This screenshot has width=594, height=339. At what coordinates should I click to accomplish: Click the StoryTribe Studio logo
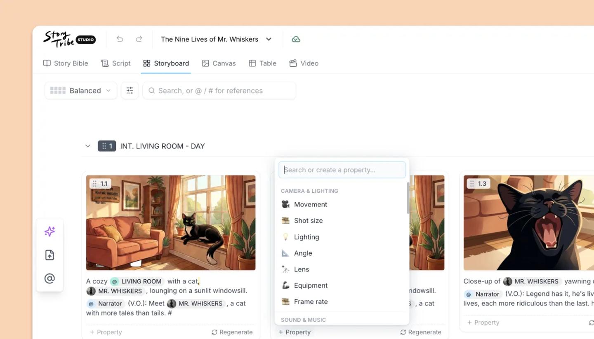point(69,39)
